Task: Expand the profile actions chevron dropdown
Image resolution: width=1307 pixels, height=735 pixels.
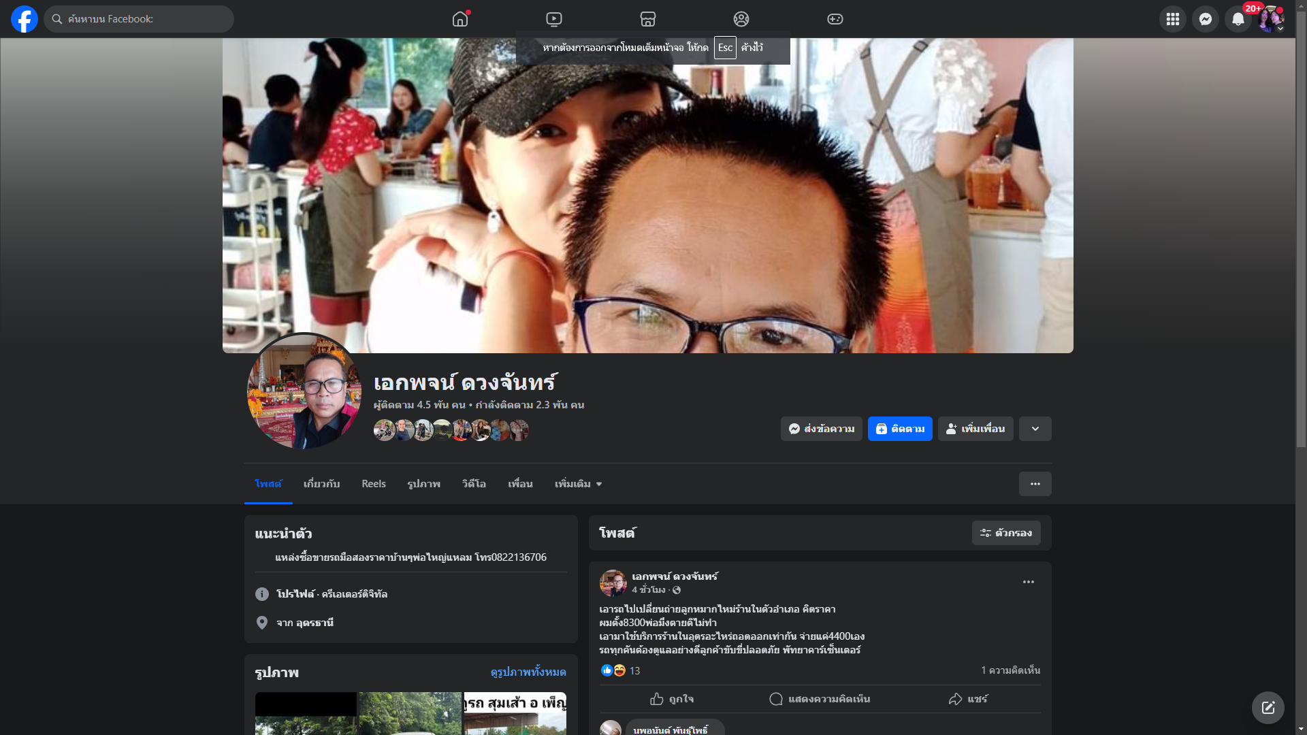Action: (x=1035, y=429)
